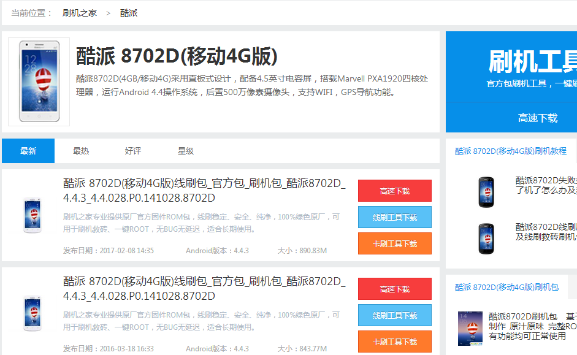577x355 pixels.
Task: Open the 2016-03-18 ROM package title link
Action: click(x=204, y=288)
